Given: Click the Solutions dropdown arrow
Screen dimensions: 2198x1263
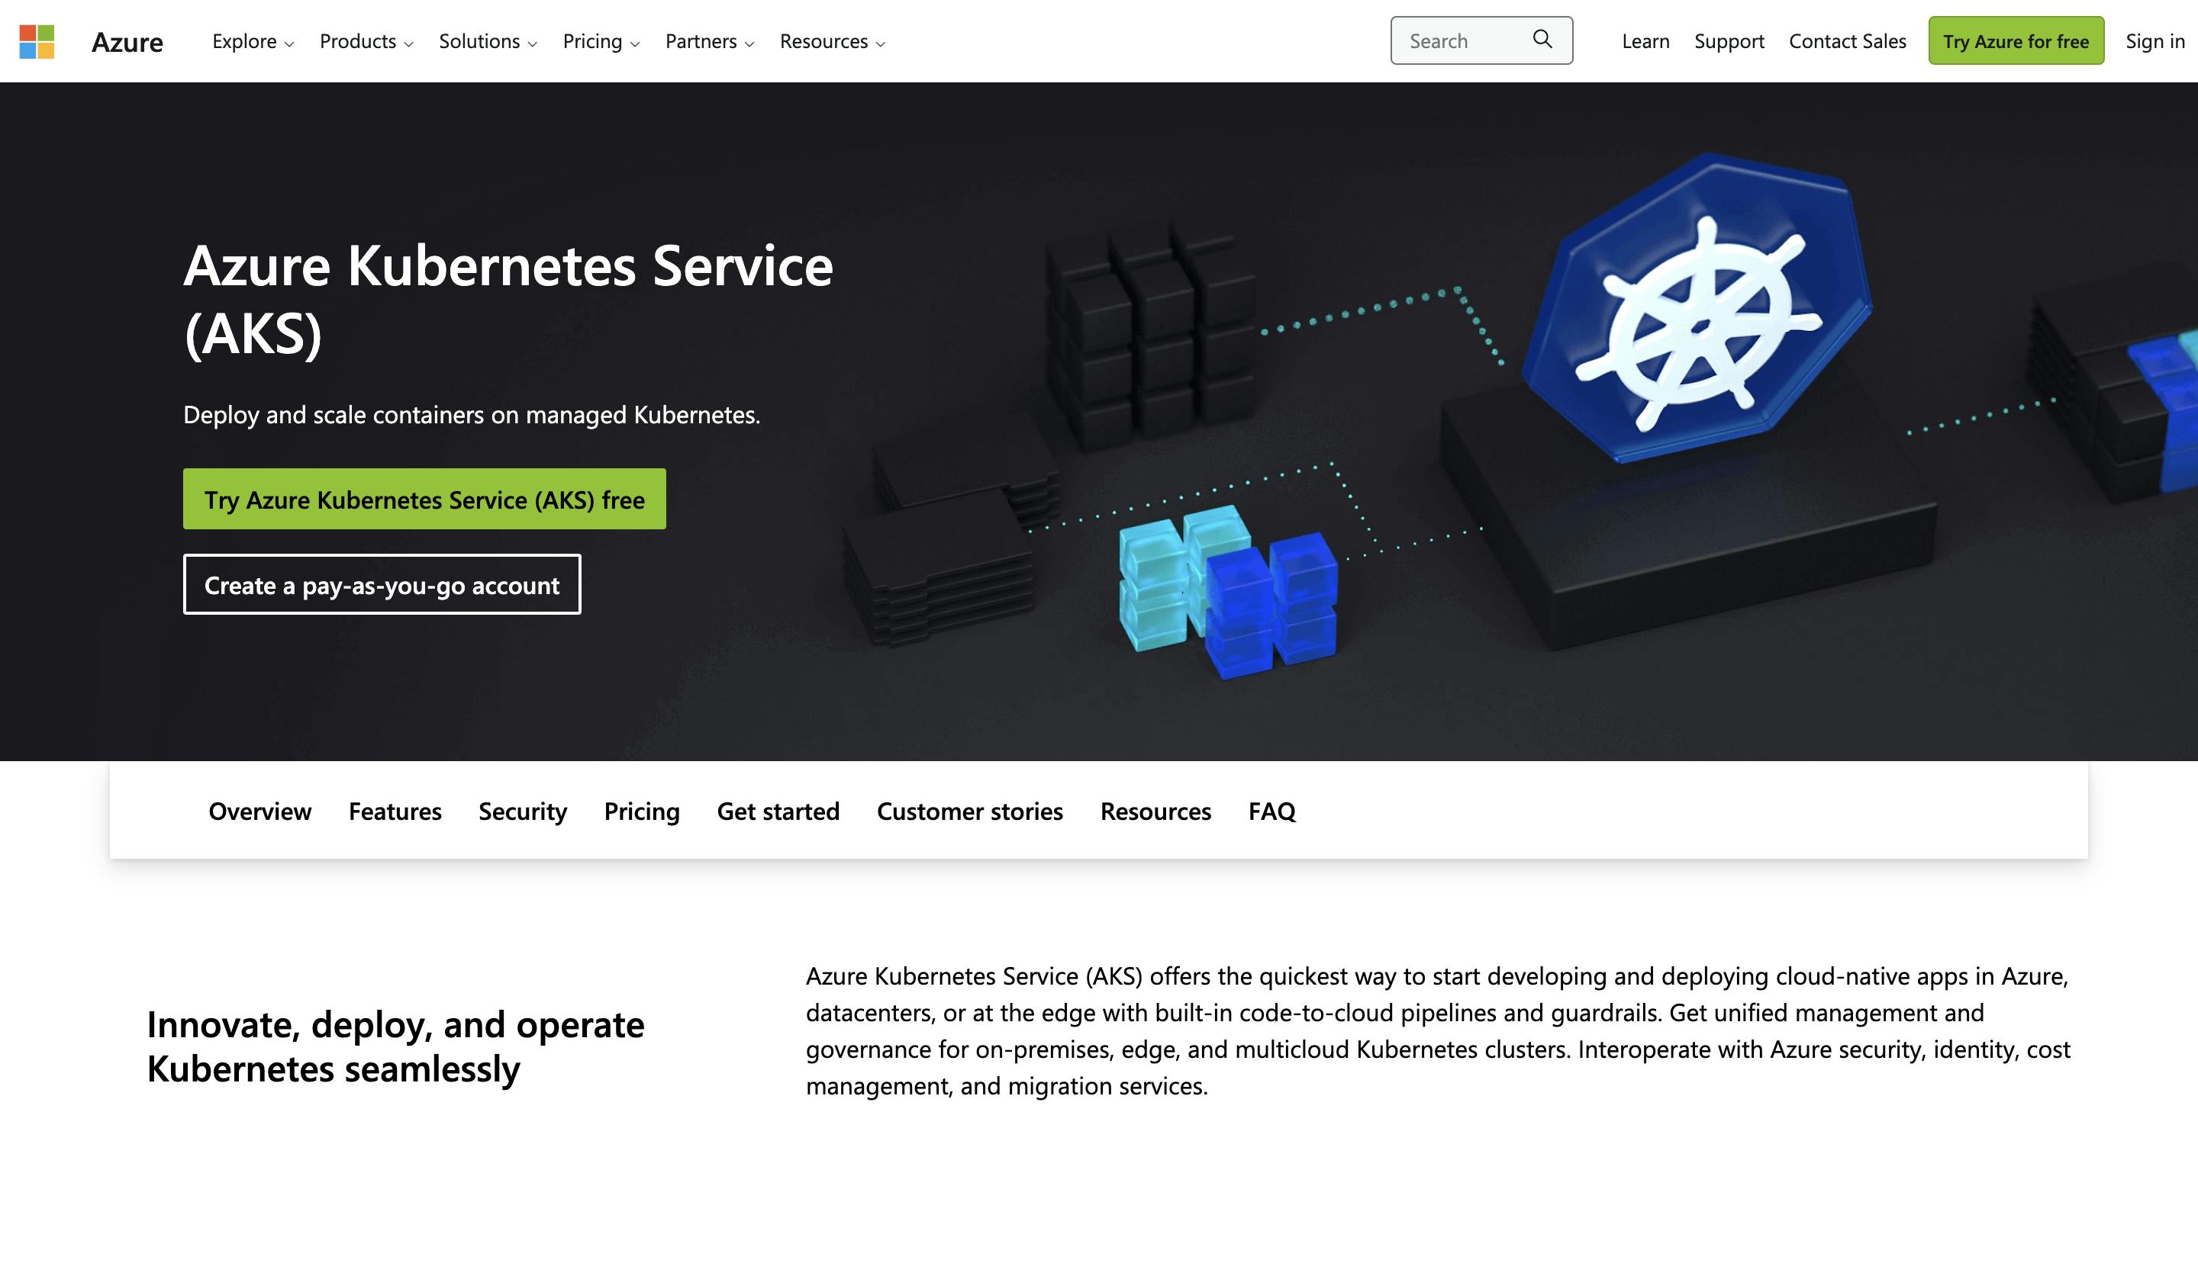Looking at the screenshot, I should click(x=534, y=42).
